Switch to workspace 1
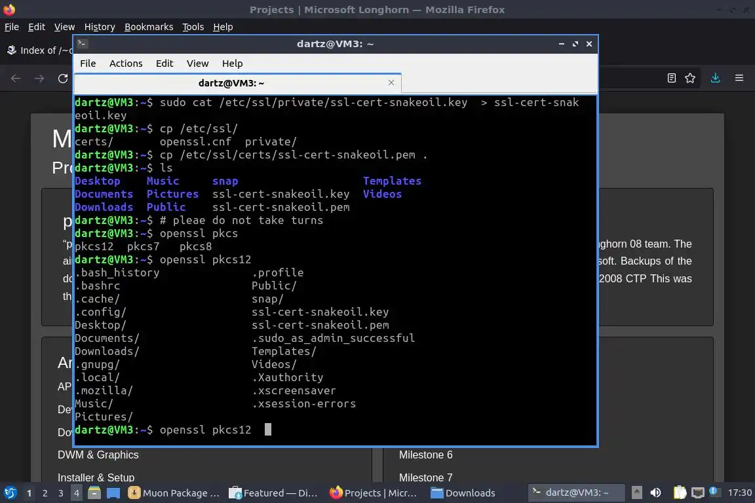755x503 pixels. (x=29, y=493)
